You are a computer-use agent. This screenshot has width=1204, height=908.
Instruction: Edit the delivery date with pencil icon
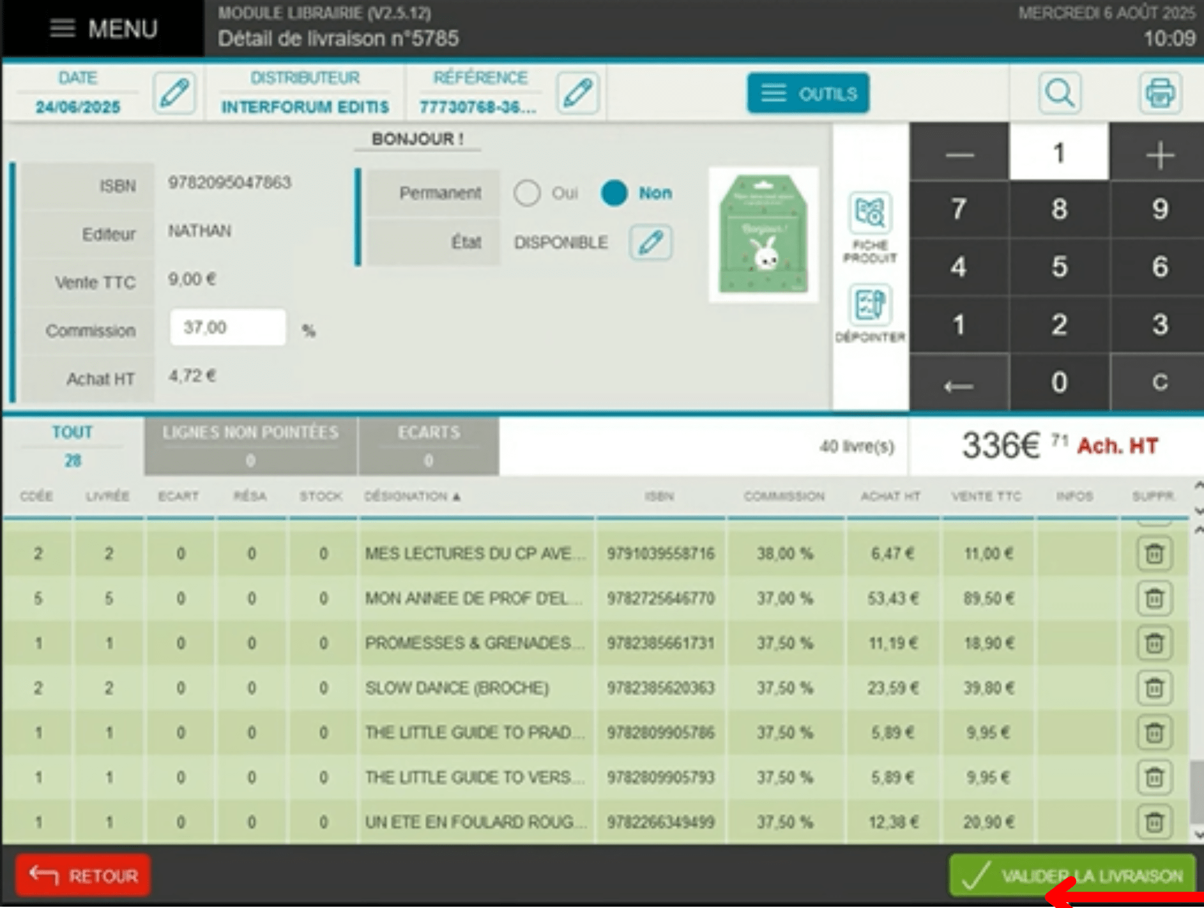click(174, 93)
